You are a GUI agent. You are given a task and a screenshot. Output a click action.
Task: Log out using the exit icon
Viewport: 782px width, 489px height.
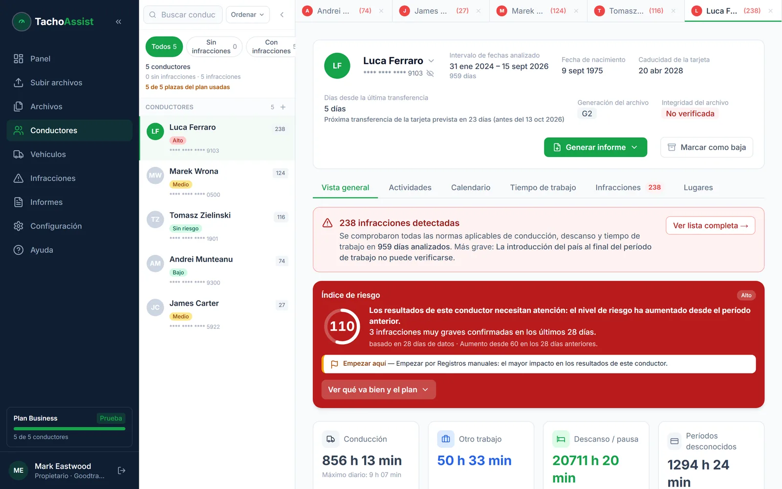pos(122,470)
